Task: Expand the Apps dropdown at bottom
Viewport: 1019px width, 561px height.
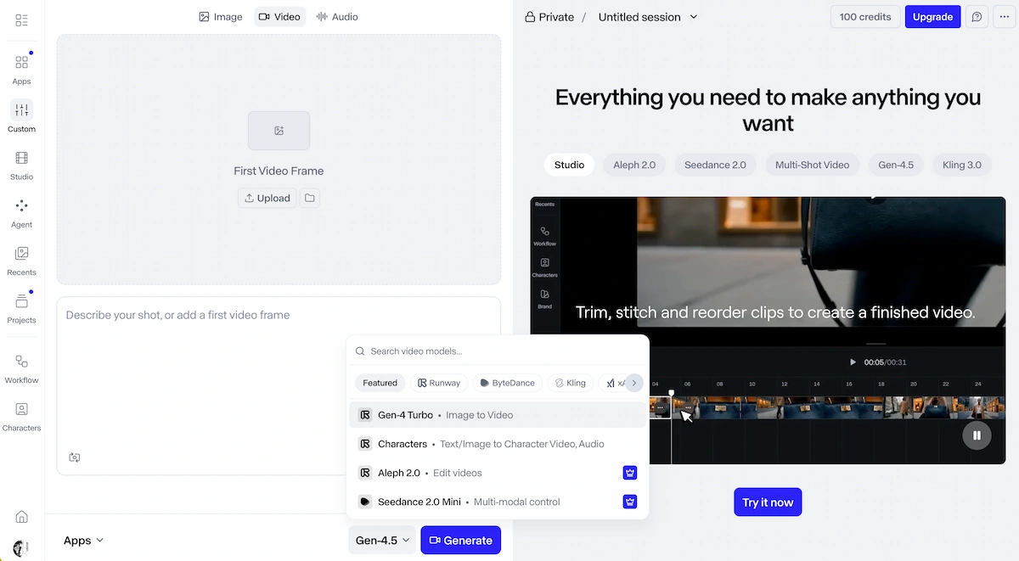Action: tap(83, 541)
